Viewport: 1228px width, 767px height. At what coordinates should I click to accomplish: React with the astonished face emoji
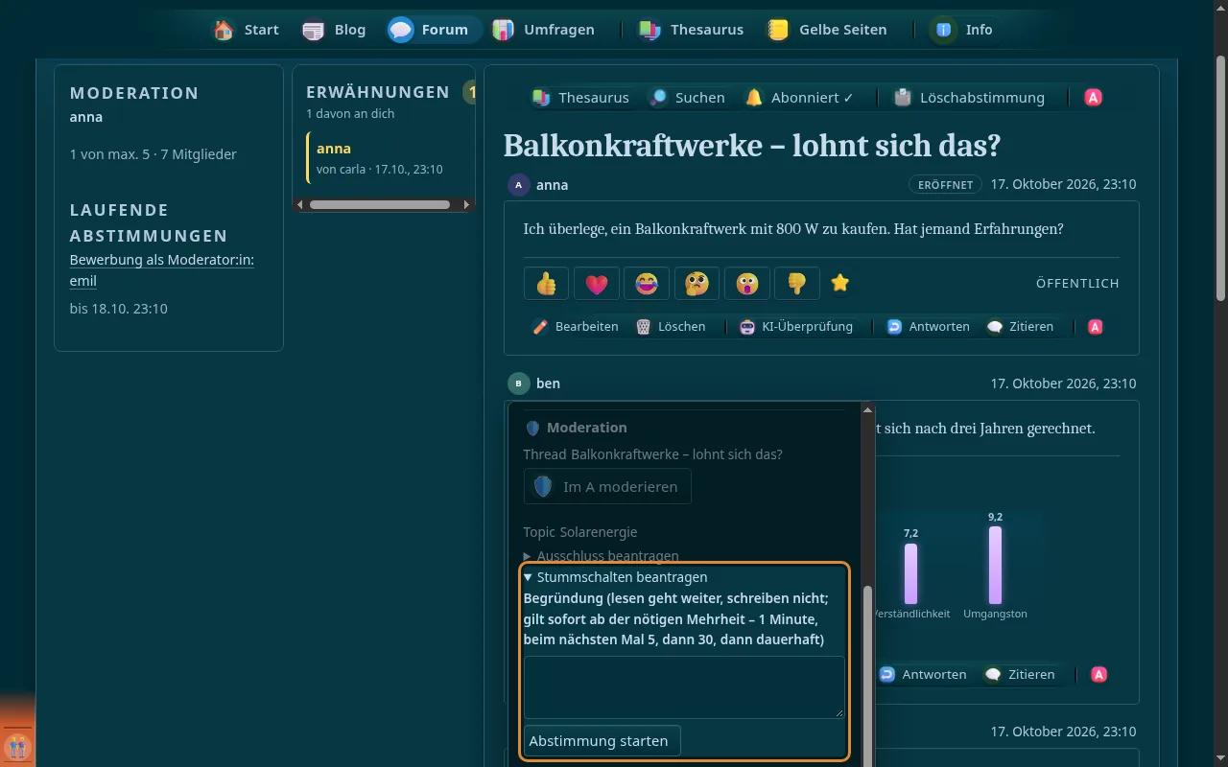(747, 284)
